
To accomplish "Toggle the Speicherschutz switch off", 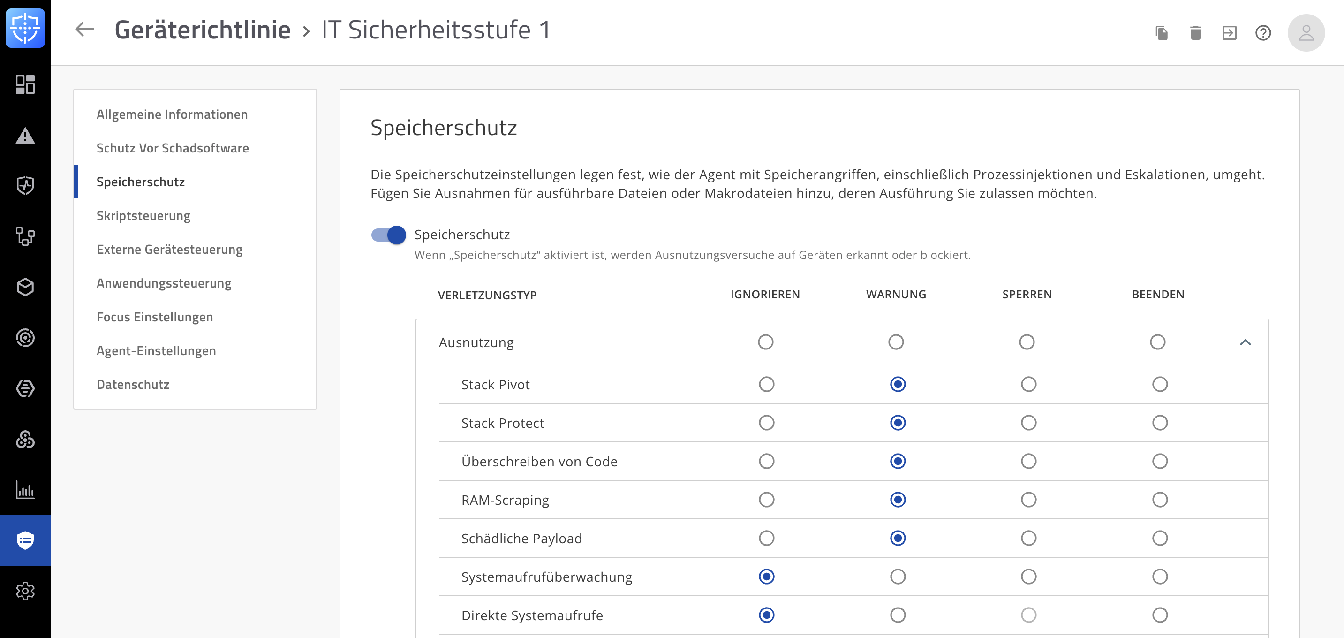I will pos(388,235).
